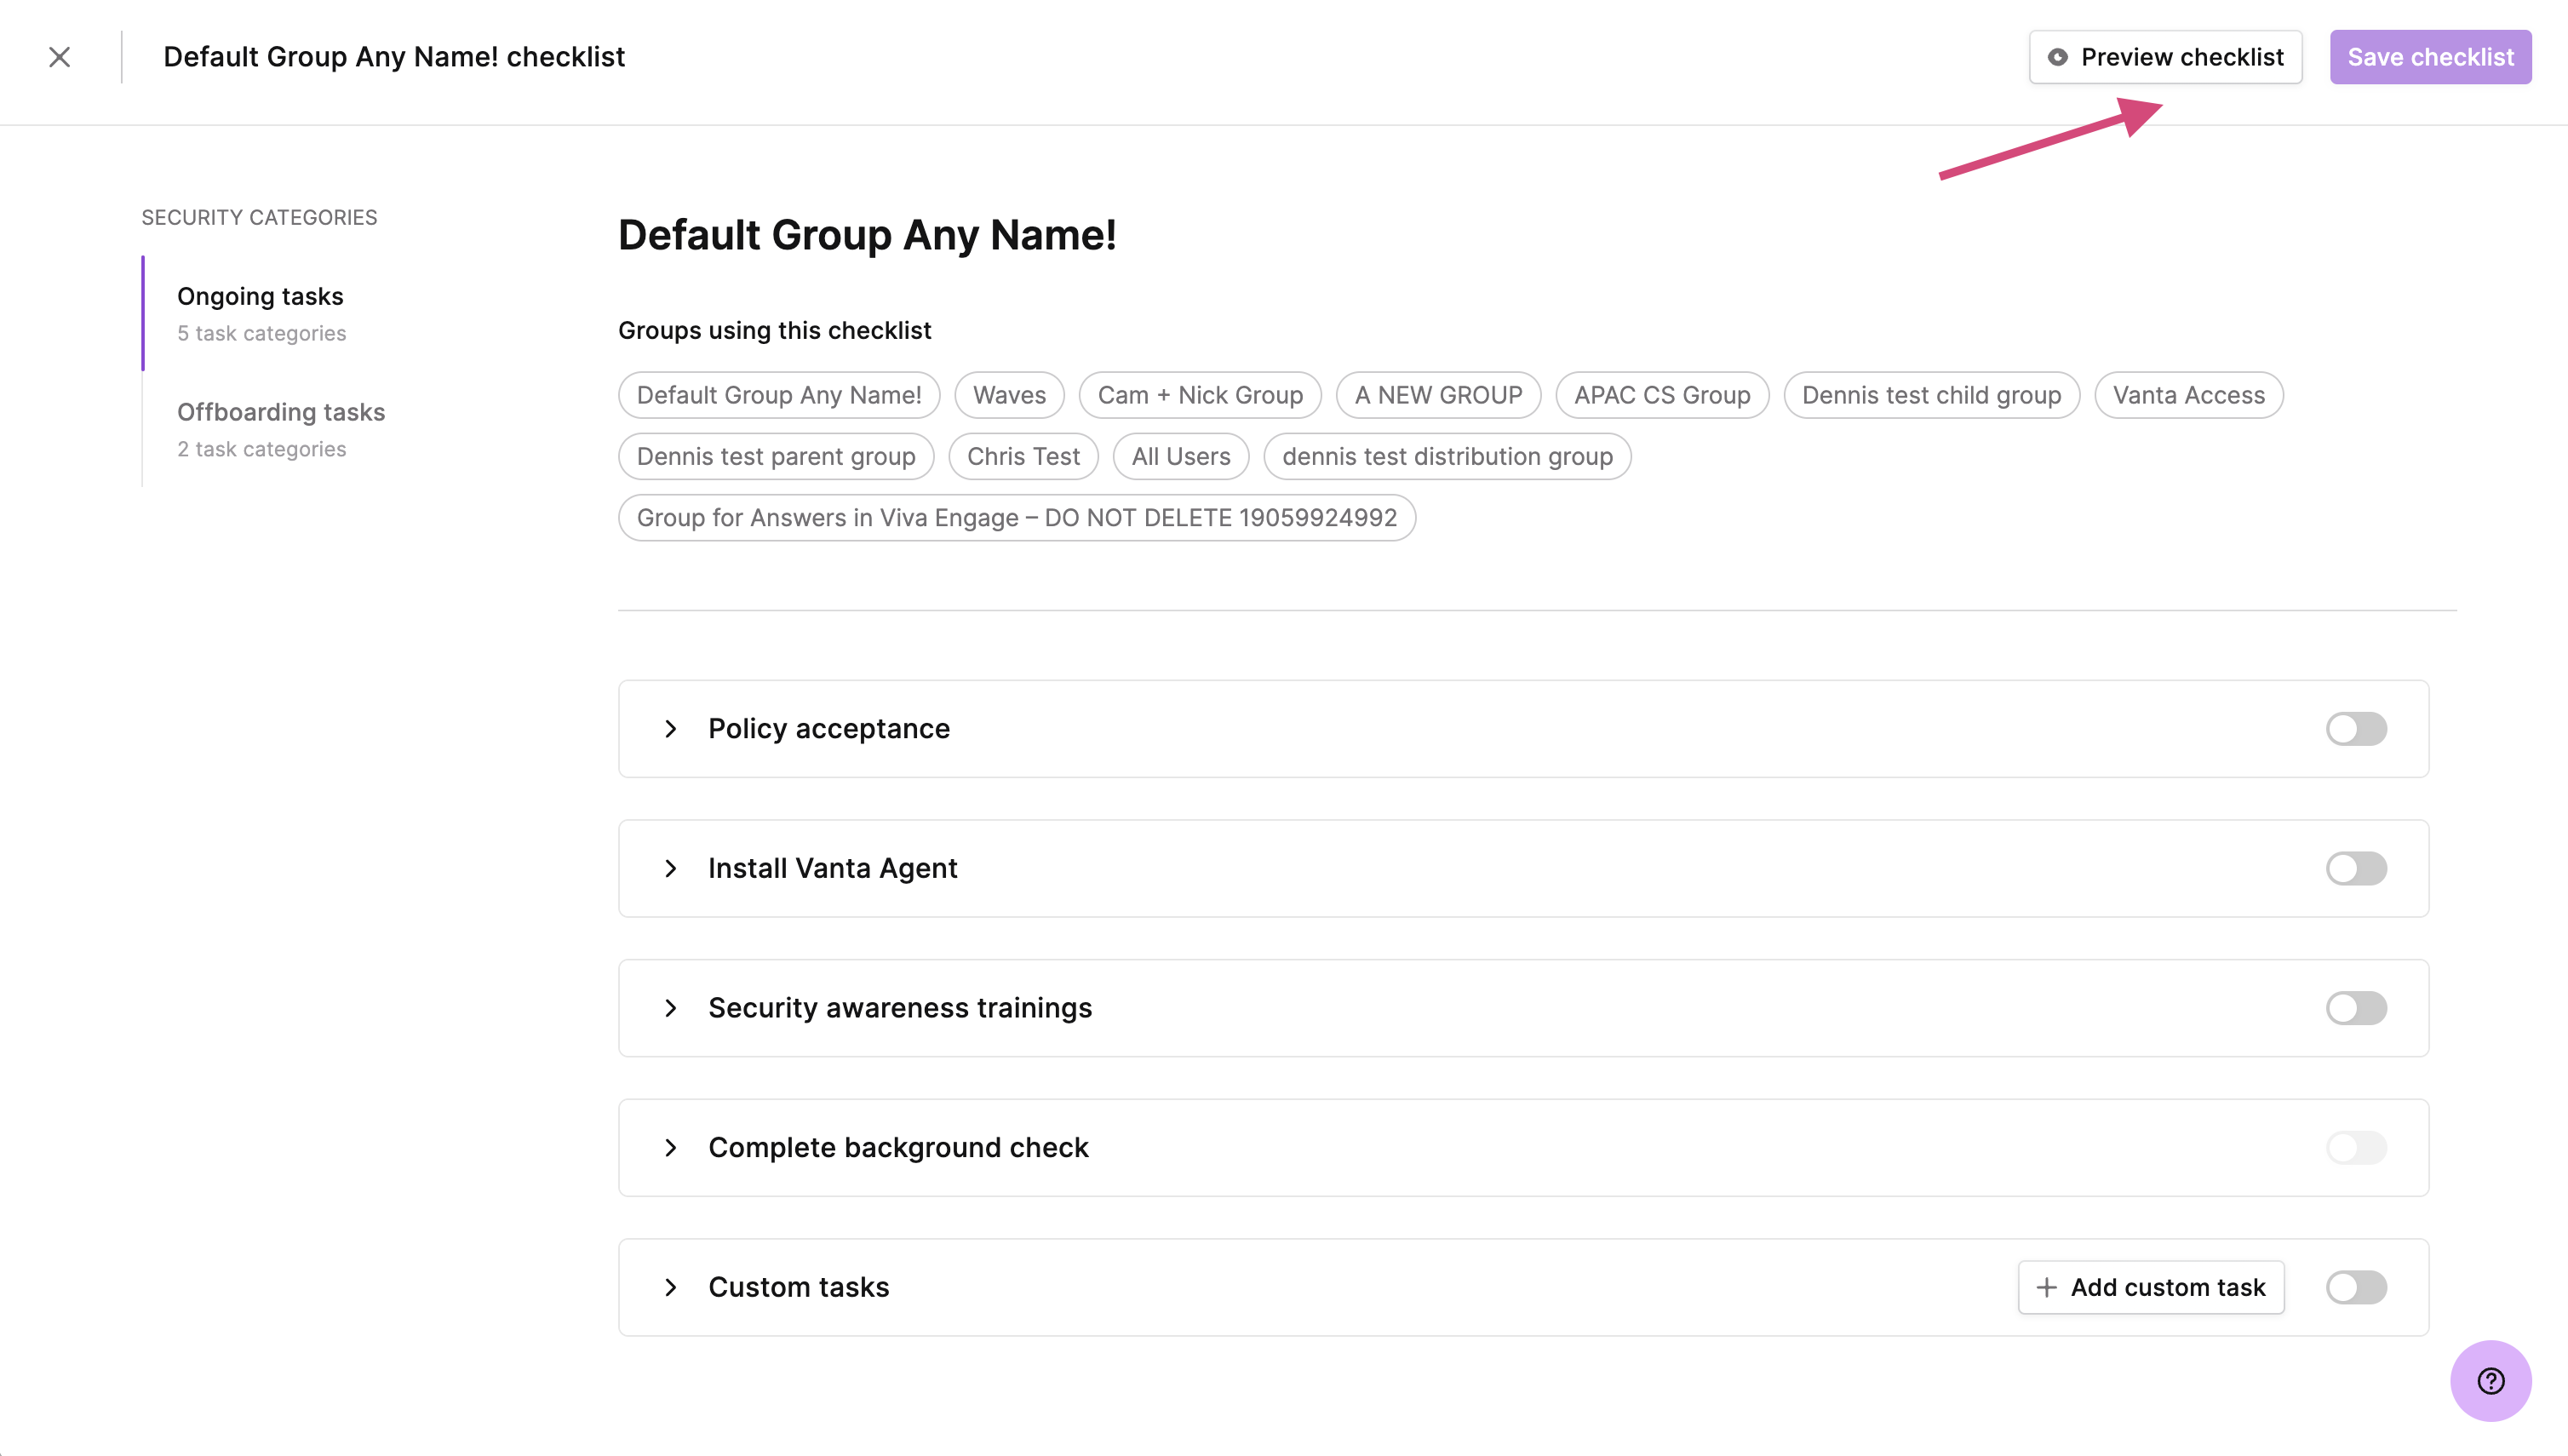The height and width of the screenshot is (1456, 2568).
Task: Select the Cam + Nick Group chip
Action: click(1200, 395)
